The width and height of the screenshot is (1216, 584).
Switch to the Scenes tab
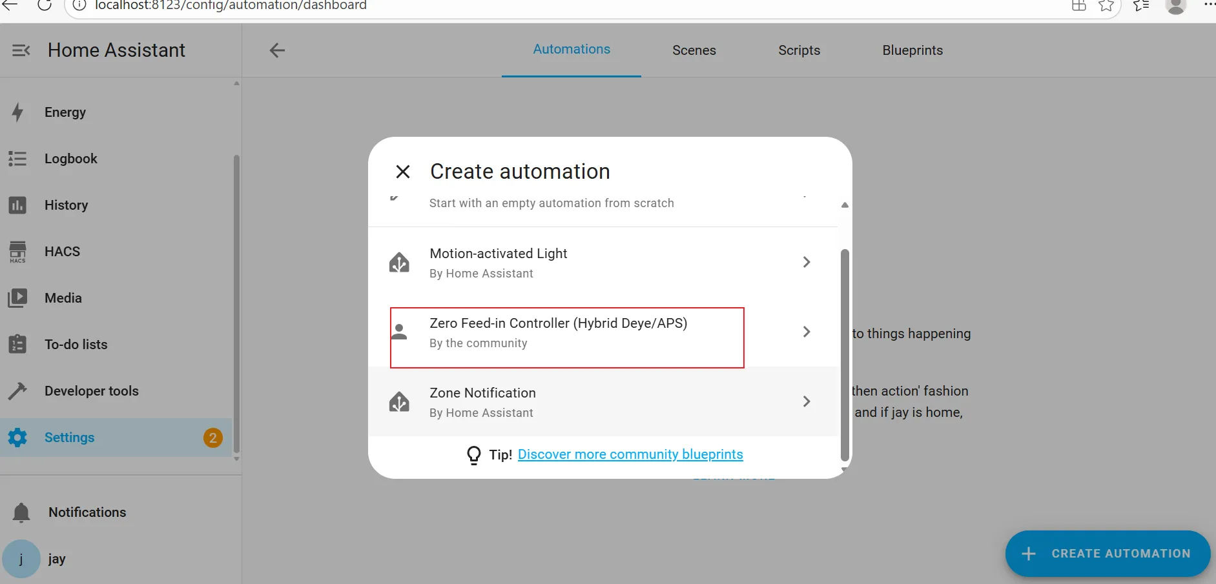694,50
